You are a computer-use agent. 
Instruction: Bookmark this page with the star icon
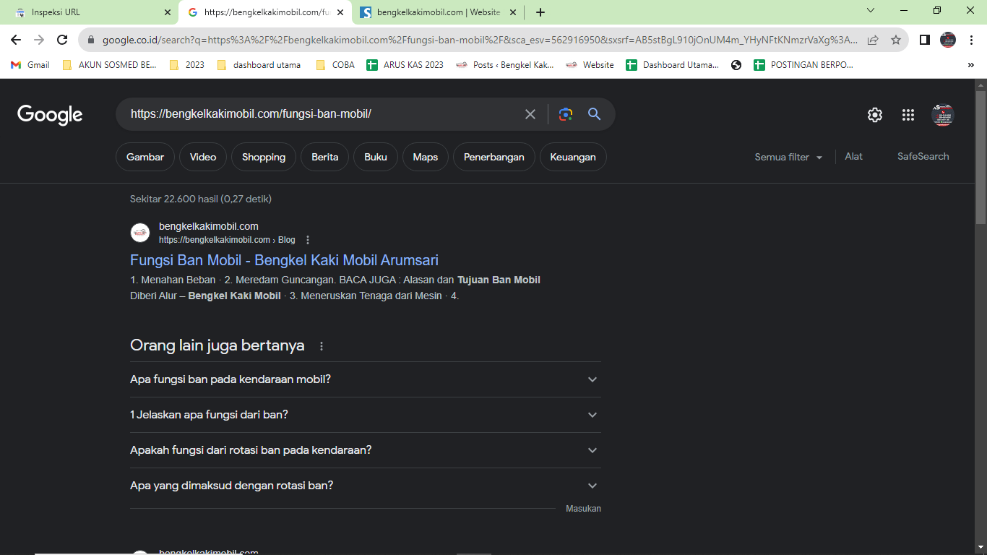896,40
